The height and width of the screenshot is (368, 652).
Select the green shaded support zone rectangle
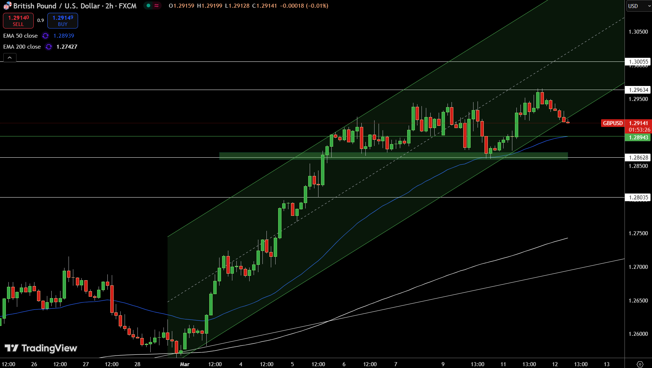pos(393,156)
